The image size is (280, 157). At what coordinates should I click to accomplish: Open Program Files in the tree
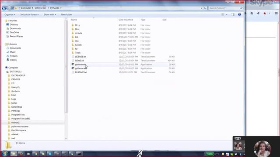tap(18, 115)
